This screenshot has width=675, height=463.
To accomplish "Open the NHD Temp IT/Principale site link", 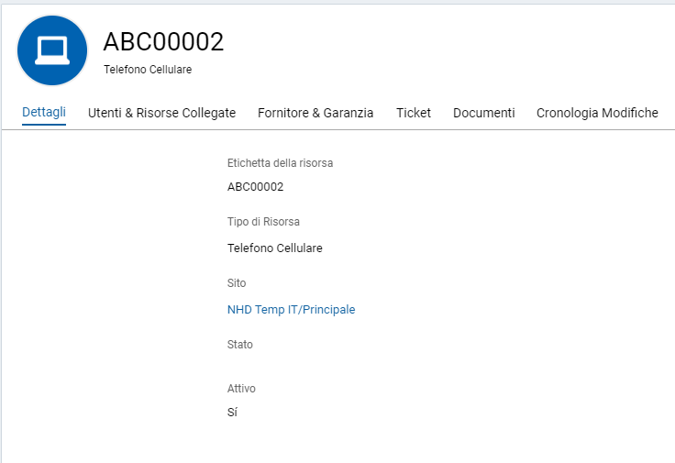I will click(x=291, y=309).
